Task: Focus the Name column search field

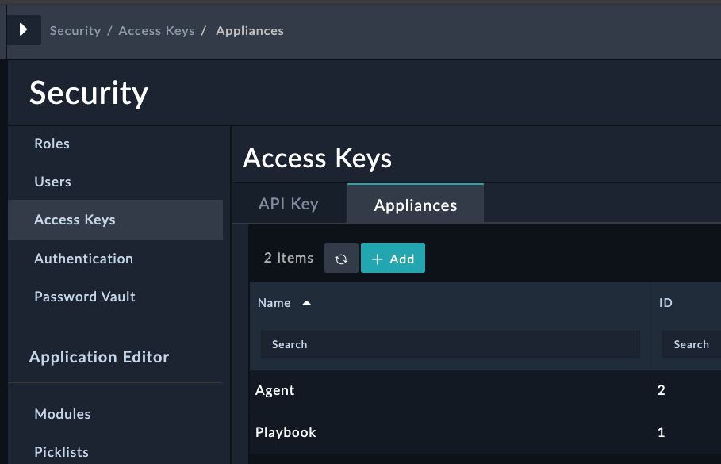Action: point(451,344)
